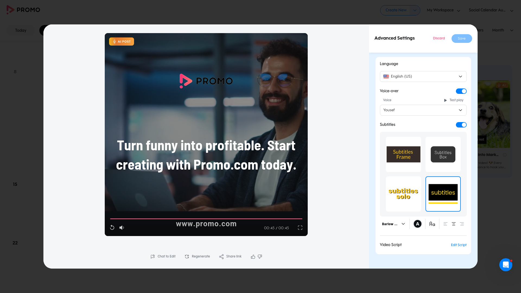Image resolution: width=521 pixels, height=293 pixels.
Task: Select the Subtitles Box style
Action: tap(443, 154)
